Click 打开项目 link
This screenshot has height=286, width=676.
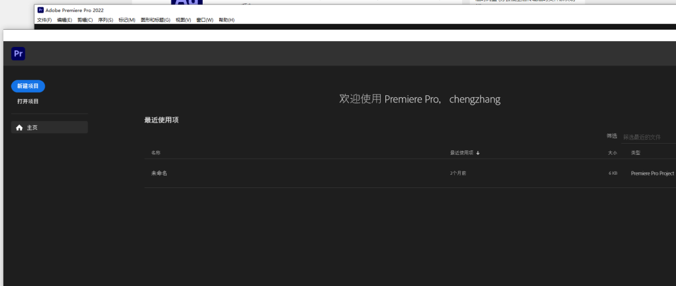28,101
